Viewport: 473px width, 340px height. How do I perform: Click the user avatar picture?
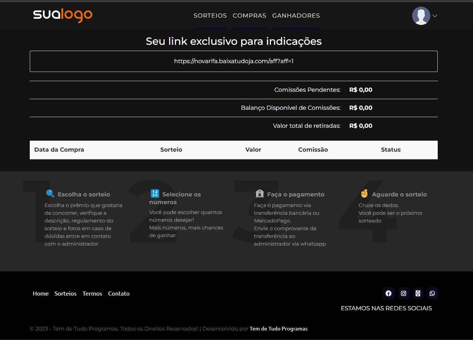click(x=421, y=16)
